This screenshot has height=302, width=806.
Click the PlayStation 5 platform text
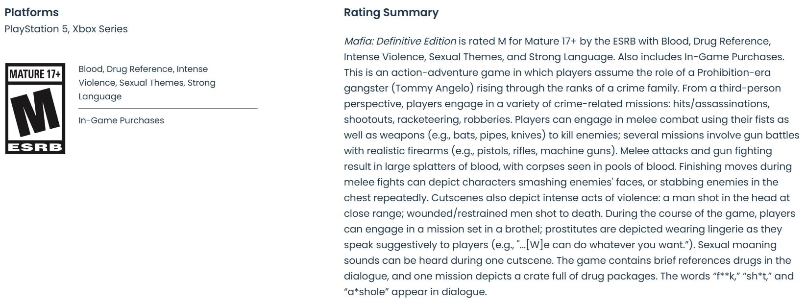[37, 29]
